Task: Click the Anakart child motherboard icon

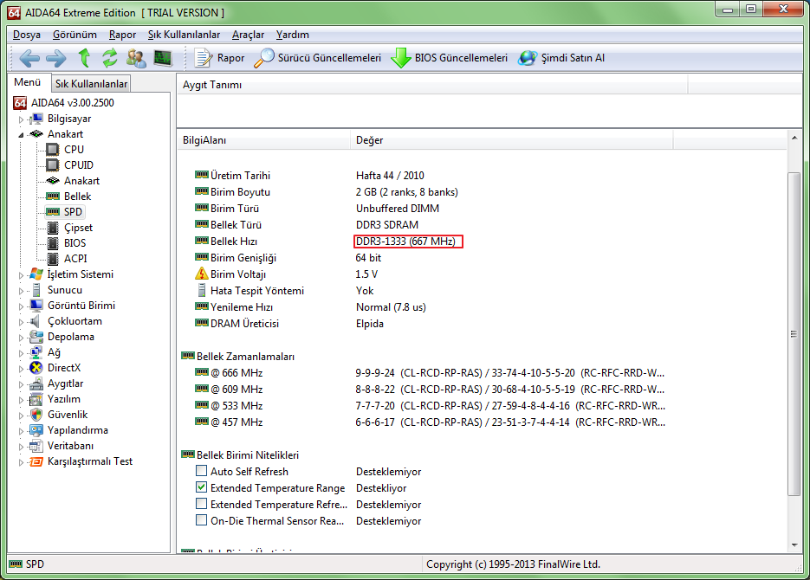Action: (x=53, y=181)
